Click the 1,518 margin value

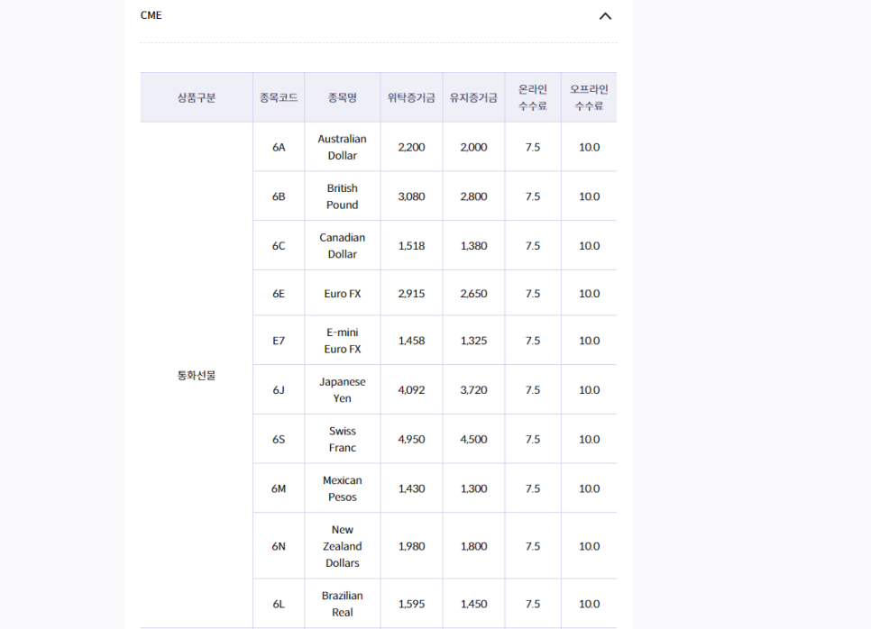(x=412, y=246)
